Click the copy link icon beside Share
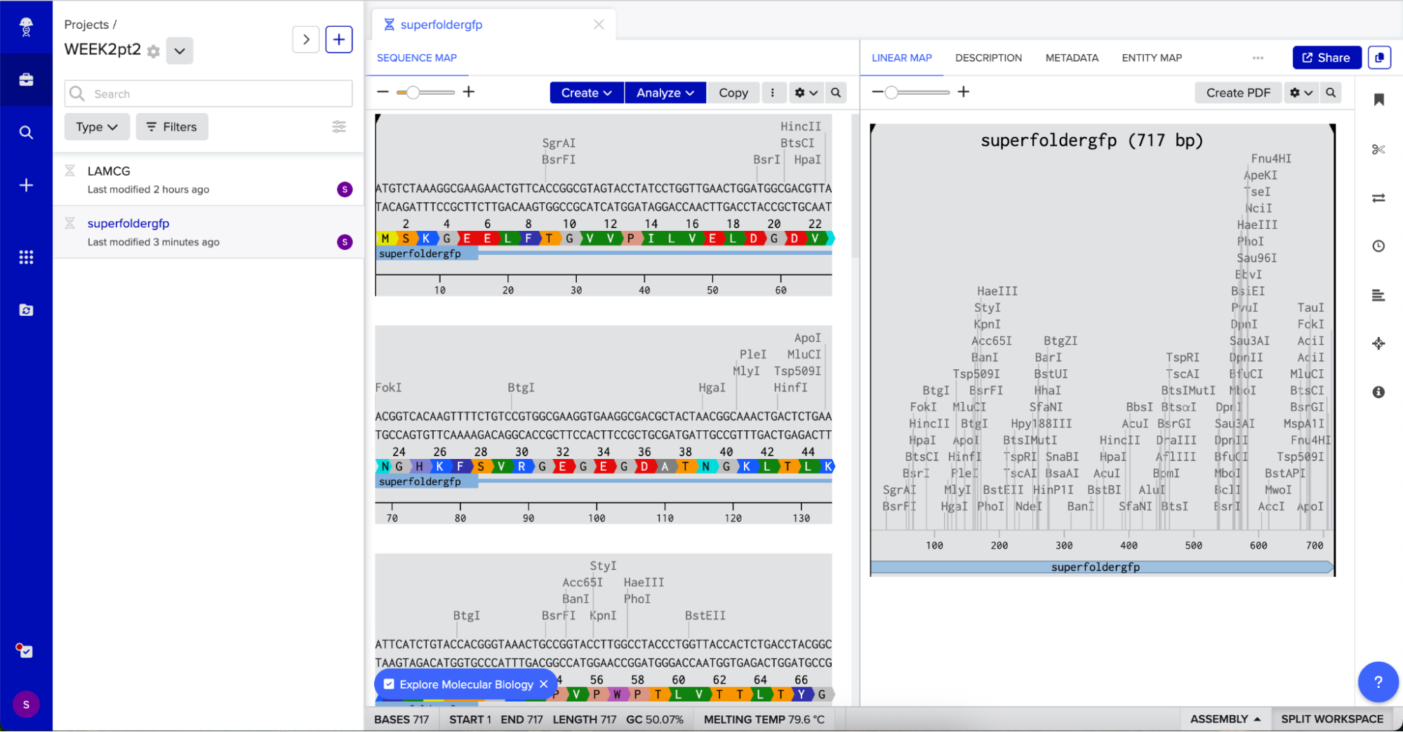1403x732 pixels. click(x=1379, y=58)
